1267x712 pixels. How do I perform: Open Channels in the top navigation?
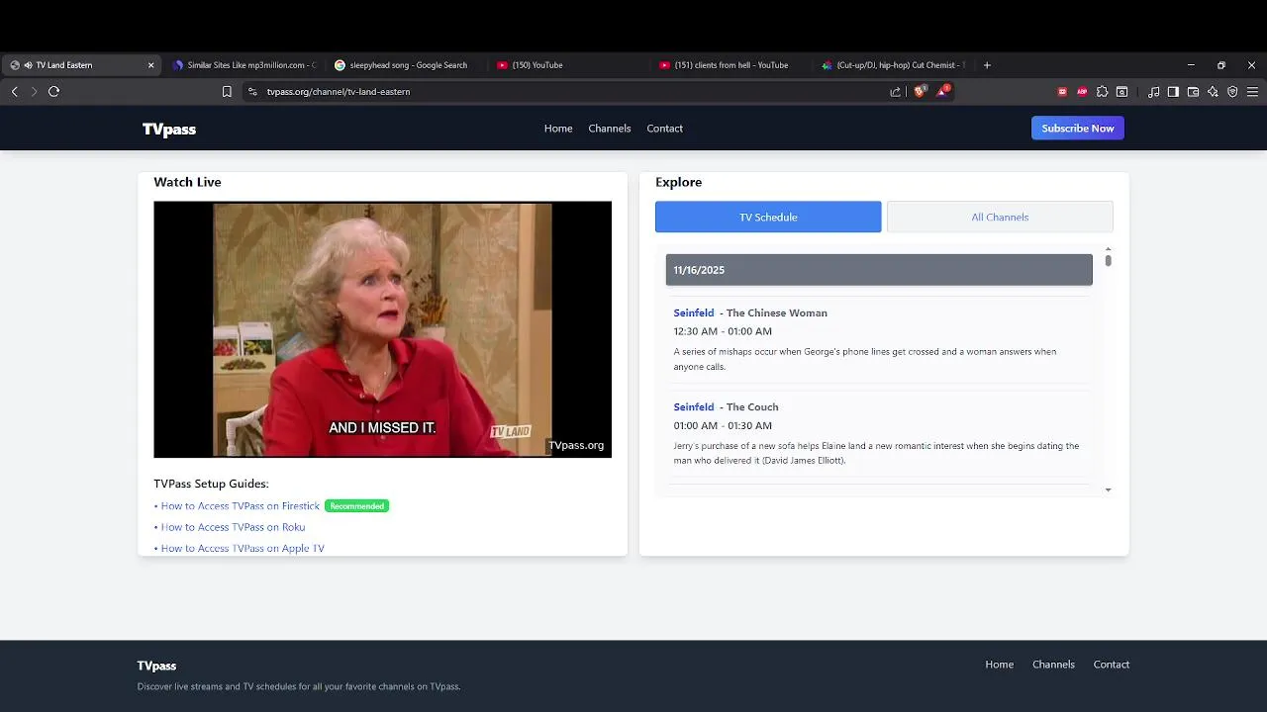(610, 129)
